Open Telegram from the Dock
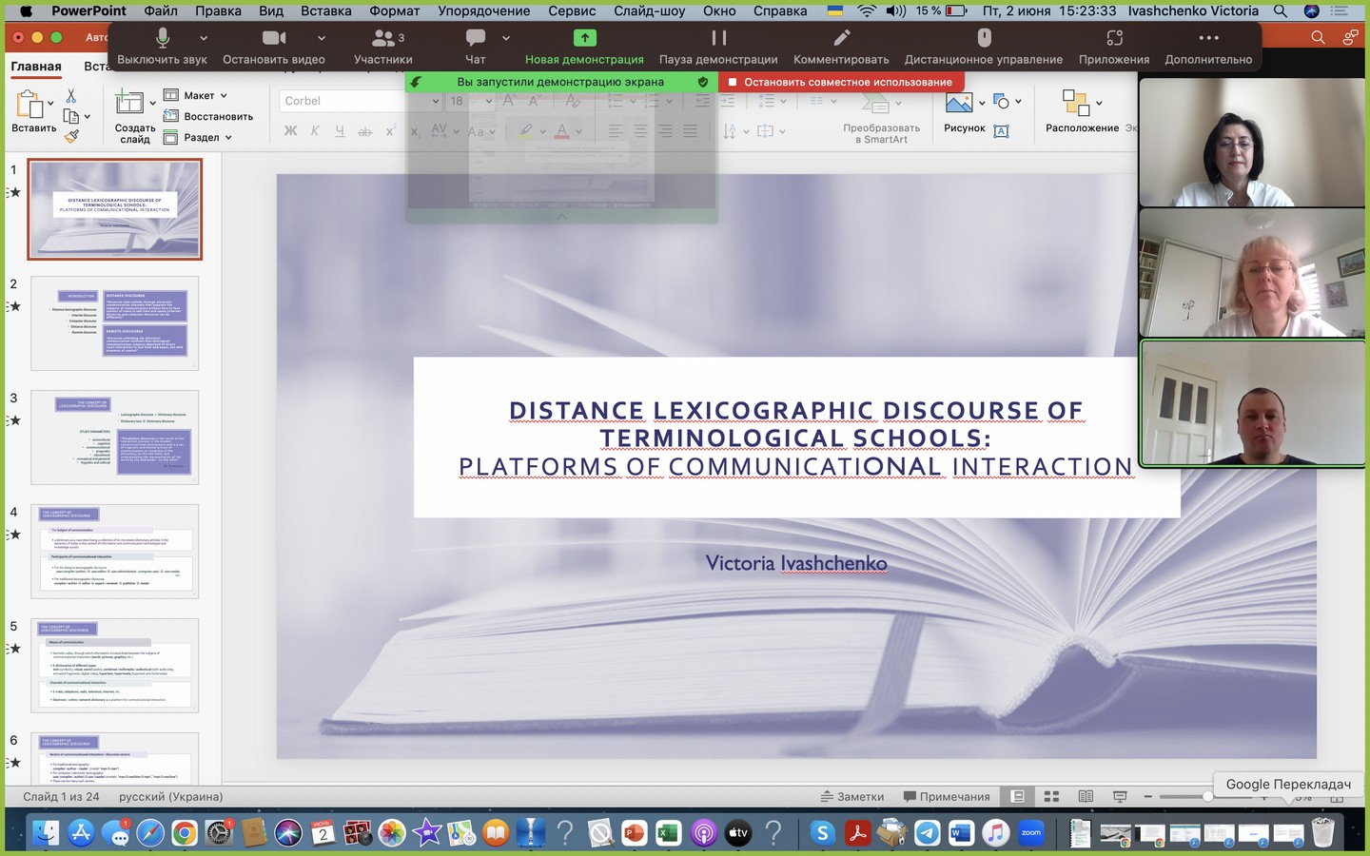Image resolution: width=1370 pixels, height=856 pixels. point(927,834)
